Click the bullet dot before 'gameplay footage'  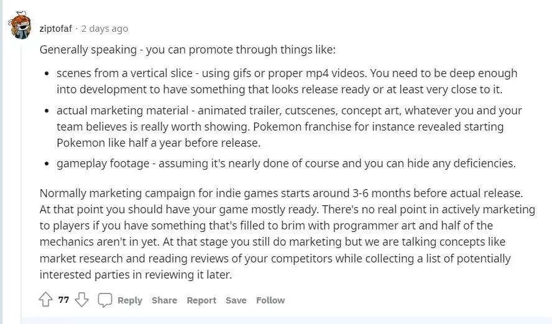point(47,164)
